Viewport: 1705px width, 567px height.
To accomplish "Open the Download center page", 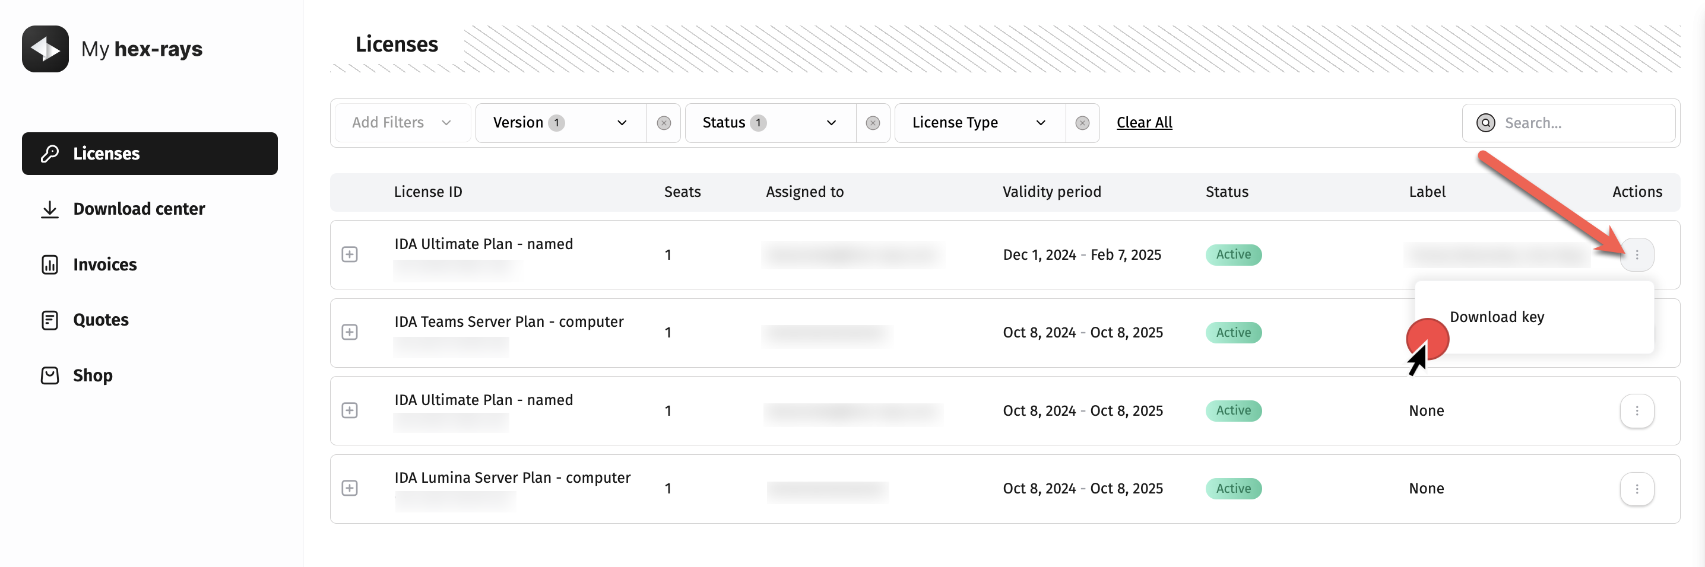I will click(138, 209).
